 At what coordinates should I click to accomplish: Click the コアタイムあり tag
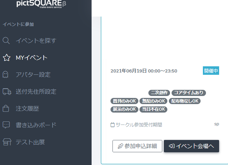[x=189, y=93]
